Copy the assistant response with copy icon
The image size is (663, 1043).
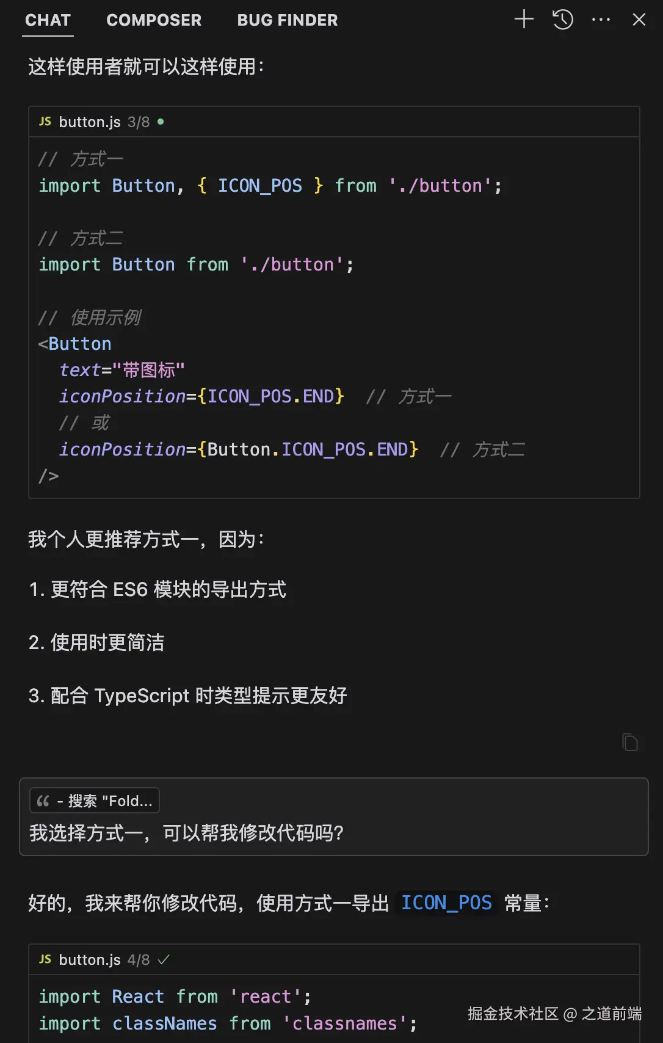click(x=630, y=742)
